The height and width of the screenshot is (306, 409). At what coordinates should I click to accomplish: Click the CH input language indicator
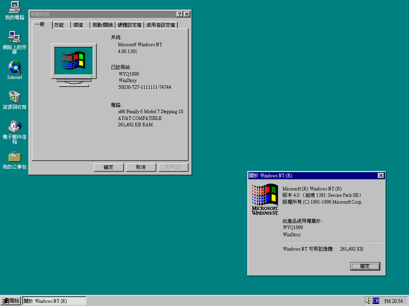376,301
